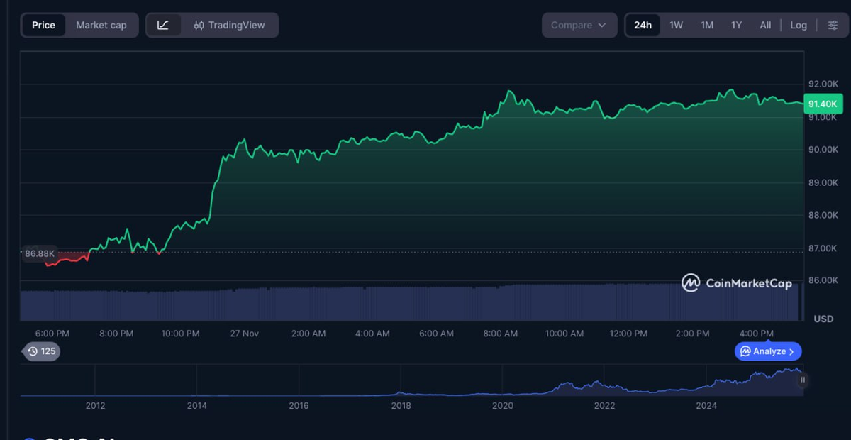851x440 pixels.
Task: Click the Analyze button sparkle icon
Action: click(745, 351)
